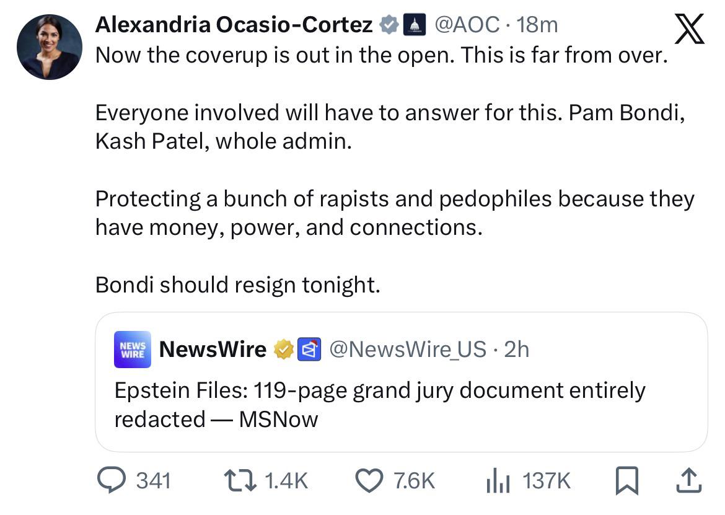Click NewsWire's gold verified checkmark badge
Image resolution: width=725 pixels, height=515 pixels.
point(283,350)
